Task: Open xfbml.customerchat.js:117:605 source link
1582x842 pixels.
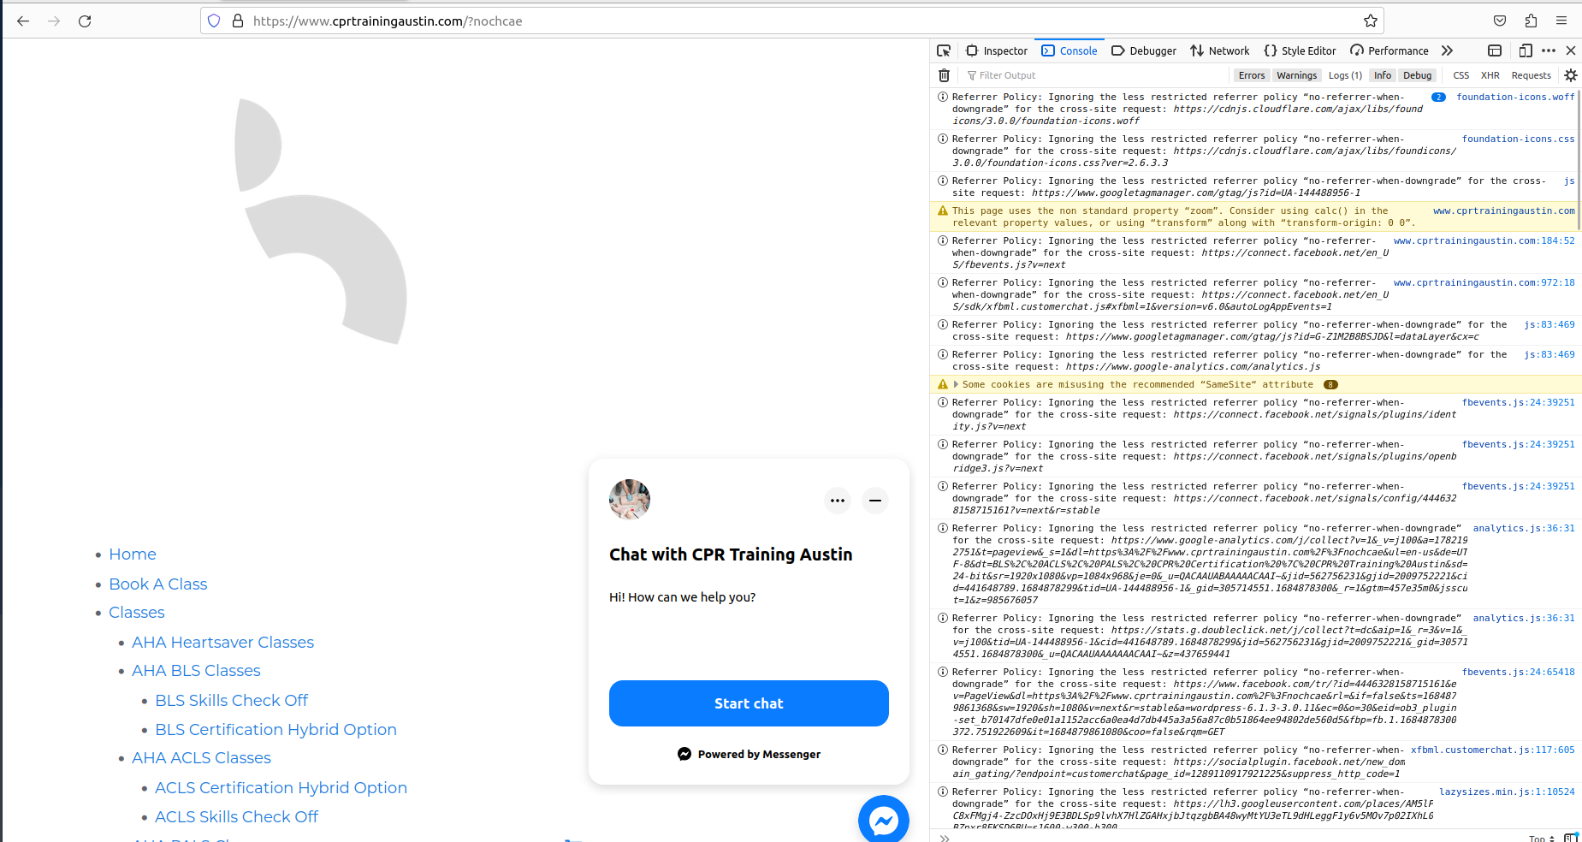Action: coord(1492,750)
